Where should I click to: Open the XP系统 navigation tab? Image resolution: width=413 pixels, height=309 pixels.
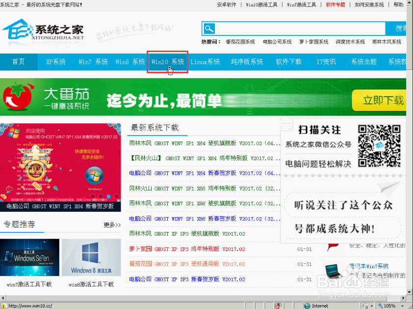(56, 62)
